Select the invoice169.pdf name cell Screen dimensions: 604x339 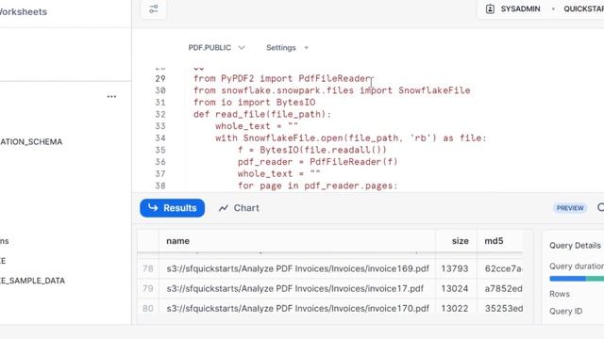297,268
